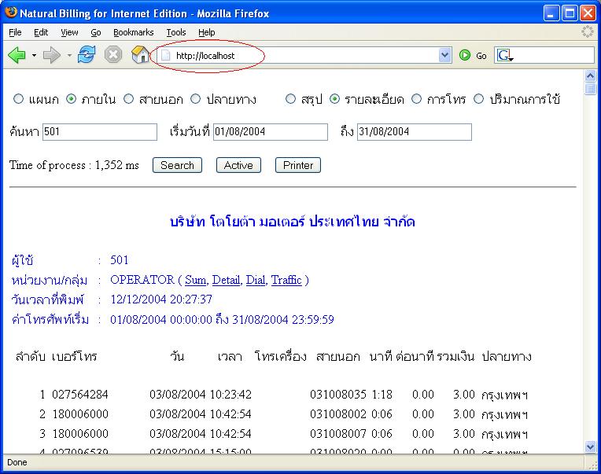Open the View menu
This screenshot has width=601, height=474.
pyautogui.click(x=69, y=32)
